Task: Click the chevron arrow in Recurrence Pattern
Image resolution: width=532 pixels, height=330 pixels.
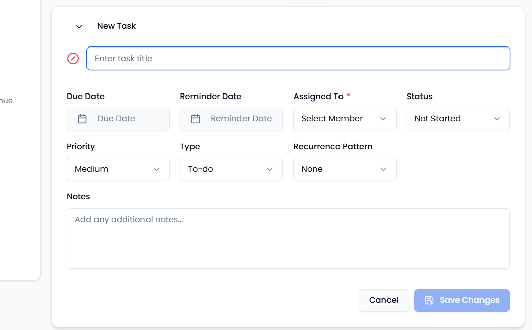Action: coord(383,169)
